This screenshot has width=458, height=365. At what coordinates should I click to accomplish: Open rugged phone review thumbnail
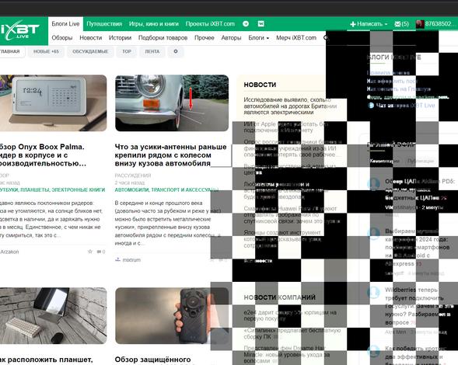(172, 316)
